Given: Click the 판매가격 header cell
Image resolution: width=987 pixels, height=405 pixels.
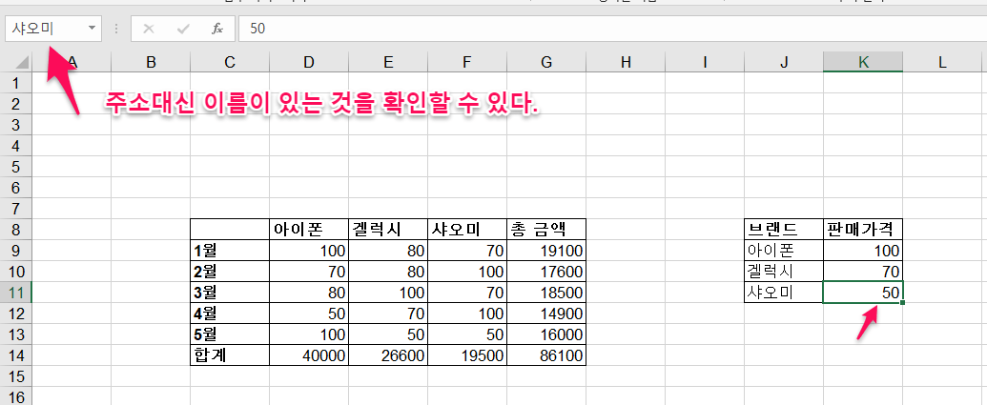Looking at the screenshot, I should [863, 230].
